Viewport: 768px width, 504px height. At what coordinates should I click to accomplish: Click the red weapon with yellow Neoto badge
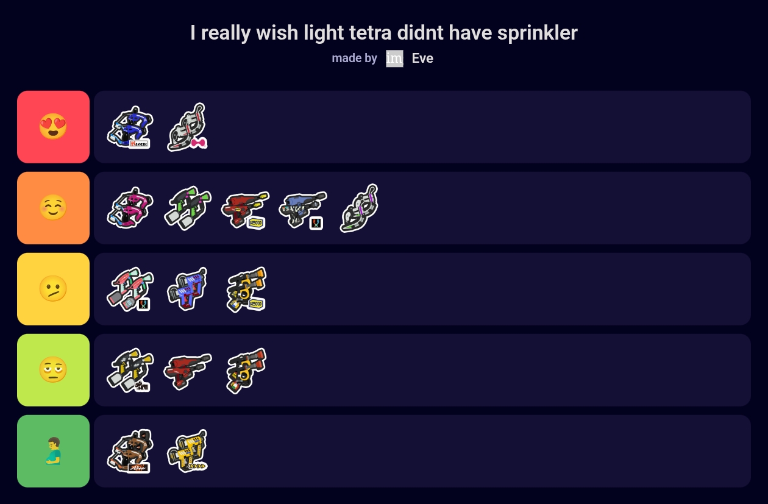click(245, 209)
